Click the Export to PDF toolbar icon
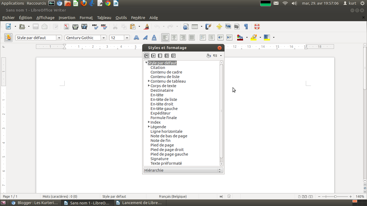This screenshot has width=367, height=206. (x=66, y=27)
